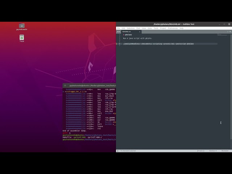Click the 'ret' instruction in terminal
This screenshot has width=232, height=174.
click(x=99, y=129)
